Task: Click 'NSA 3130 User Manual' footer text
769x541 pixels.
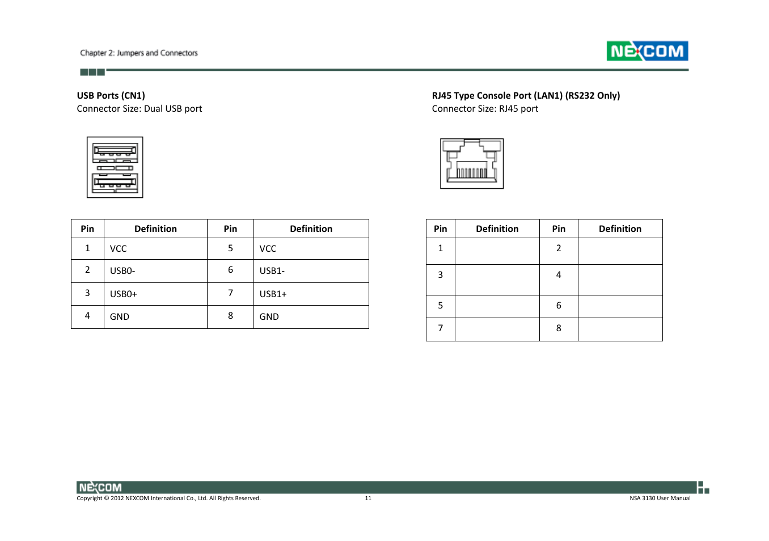Action: (x=660, y=498)
